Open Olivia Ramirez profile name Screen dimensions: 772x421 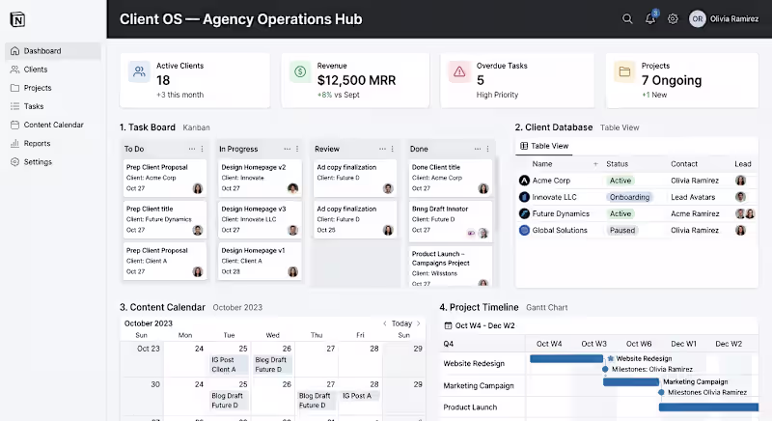point(734,18)
